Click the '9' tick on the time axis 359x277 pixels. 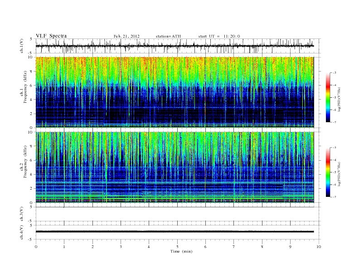290,247
